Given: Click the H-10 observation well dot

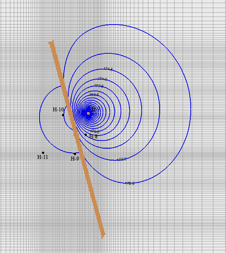Looking at the screenshot, I should [63, 115].
